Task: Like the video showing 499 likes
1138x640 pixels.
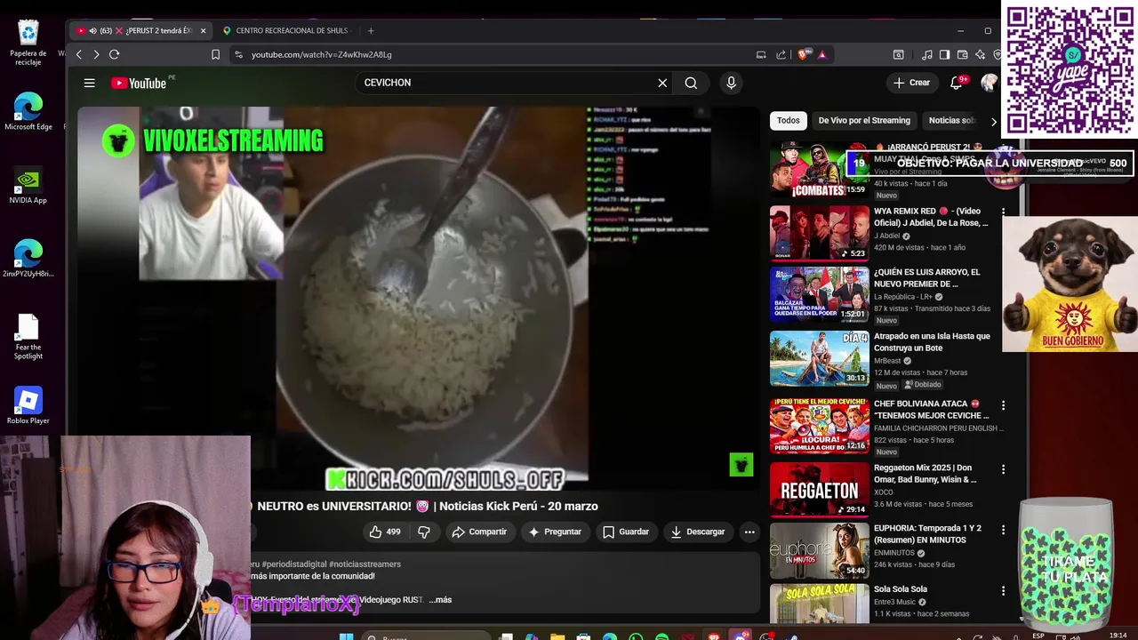Action: (385, 532)
